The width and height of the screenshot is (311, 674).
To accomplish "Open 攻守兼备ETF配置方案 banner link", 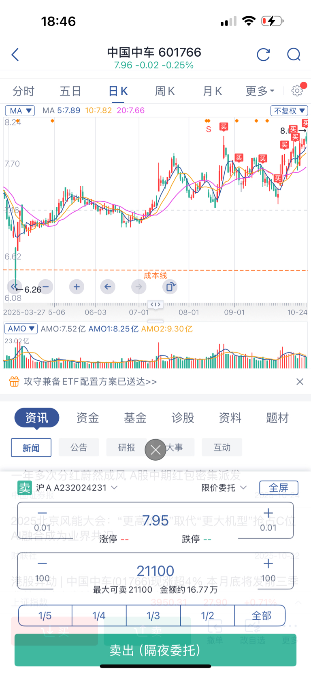I will point(90,382).
